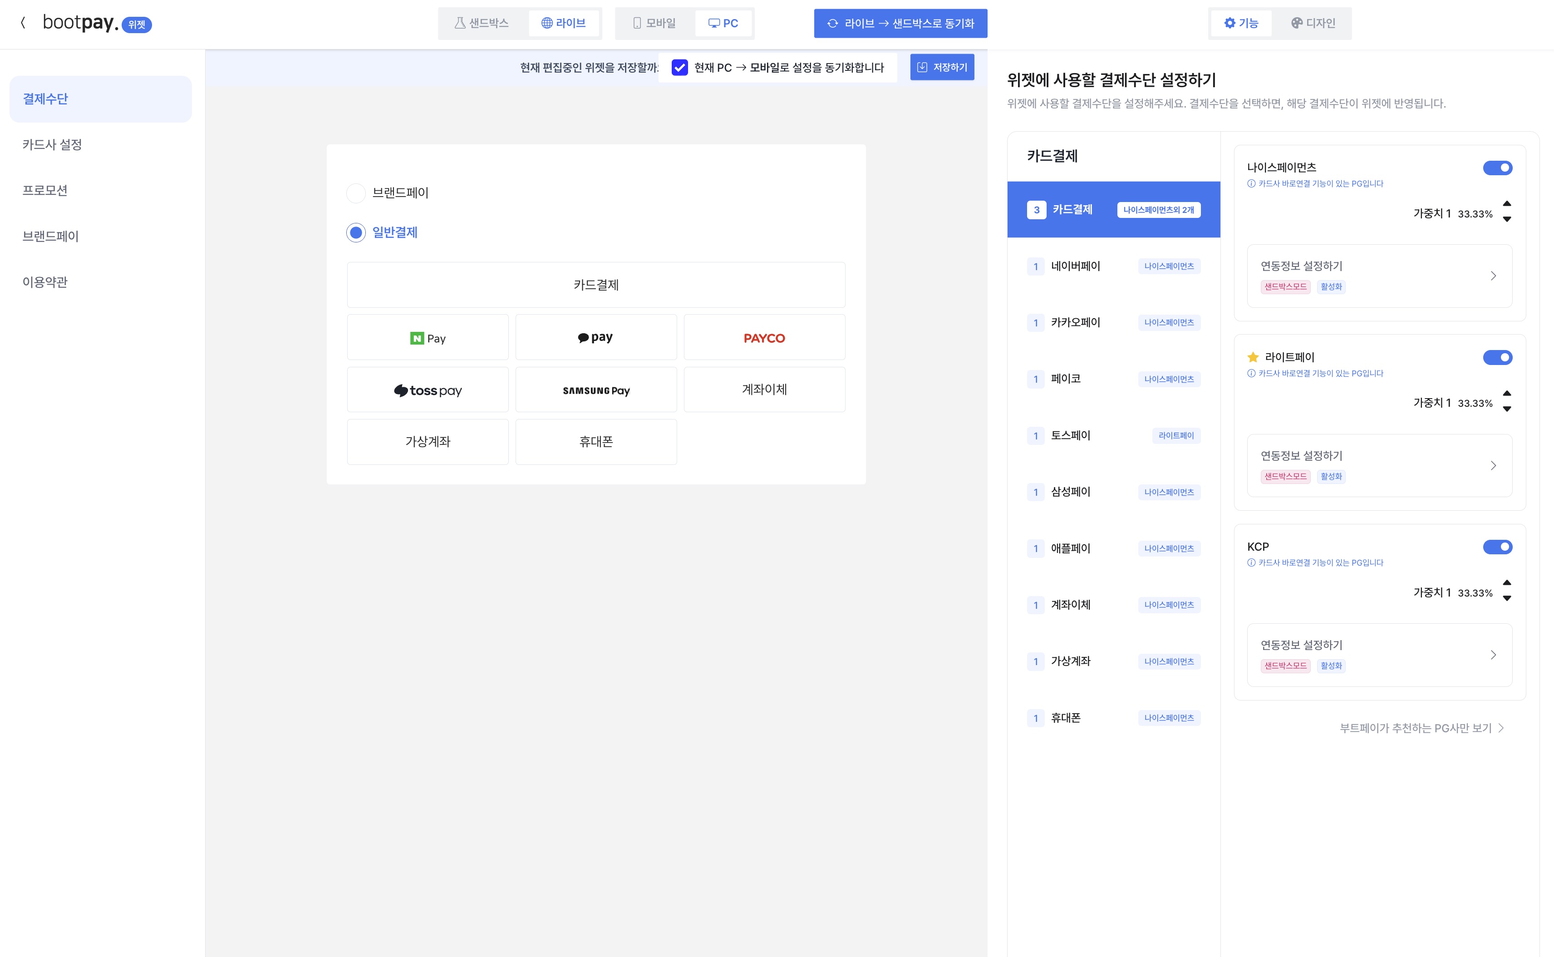The height and width of the screenshot is (957, 1554).
Task: Uncheck PC to mobile sync checkbox
Action: [x=679, y=68]
